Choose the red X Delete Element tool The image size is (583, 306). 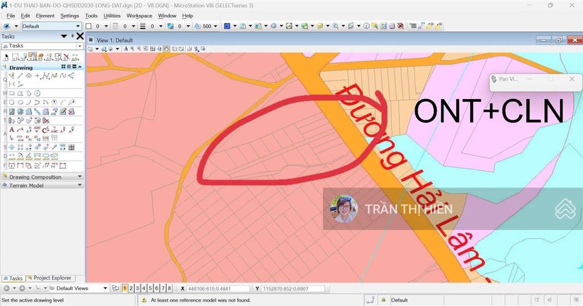tap(66, 58)
